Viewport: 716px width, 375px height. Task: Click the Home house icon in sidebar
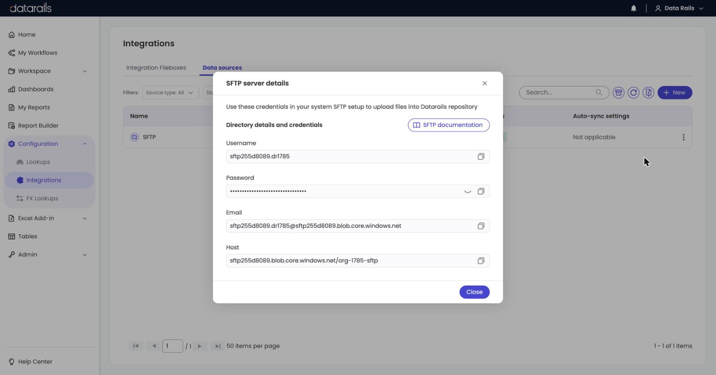tap(12, 35)
